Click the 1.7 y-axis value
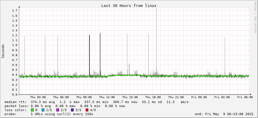This screenshot has height=118, width=258. [x=15, y=11]
